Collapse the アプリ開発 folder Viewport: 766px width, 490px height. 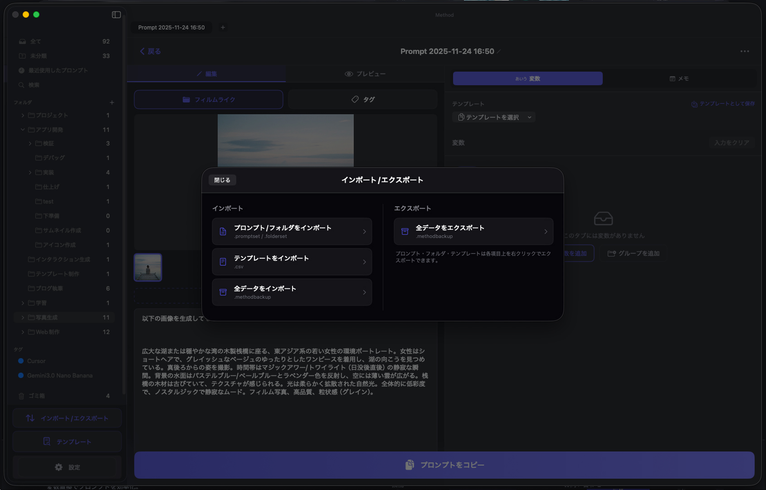(23, 130)
